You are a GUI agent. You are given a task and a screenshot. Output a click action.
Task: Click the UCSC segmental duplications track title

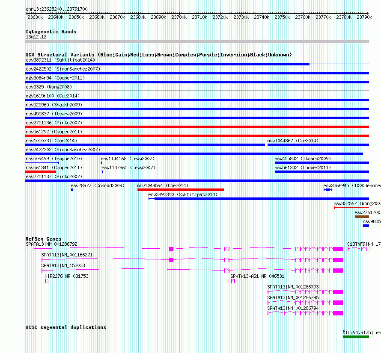pos(66,327)
